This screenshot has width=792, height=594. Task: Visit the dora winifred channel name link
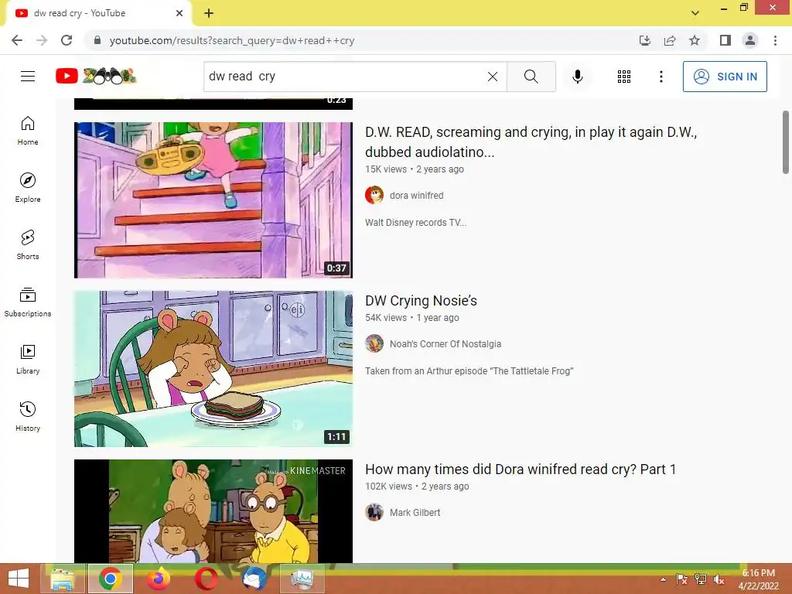tap(416, 196)
